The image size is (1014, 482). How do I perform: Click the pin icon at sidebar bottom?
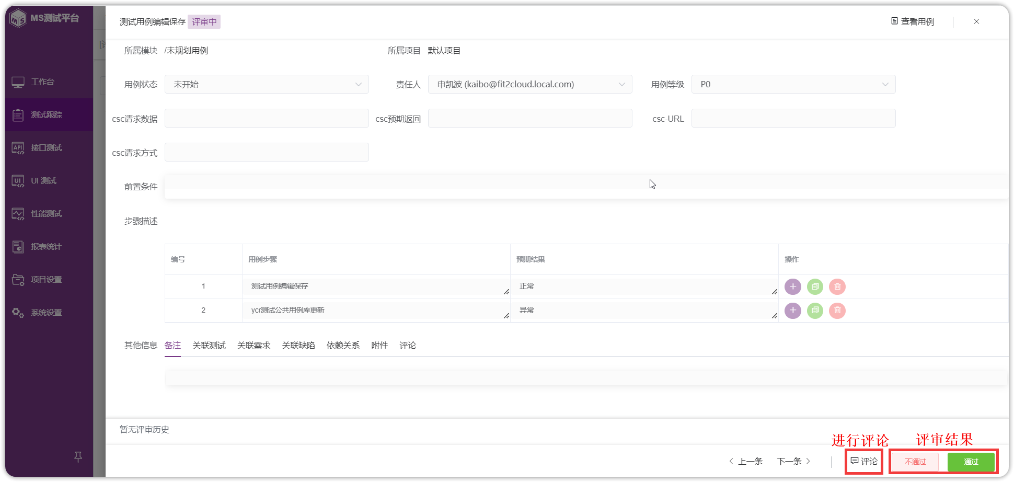pos(78,457)
